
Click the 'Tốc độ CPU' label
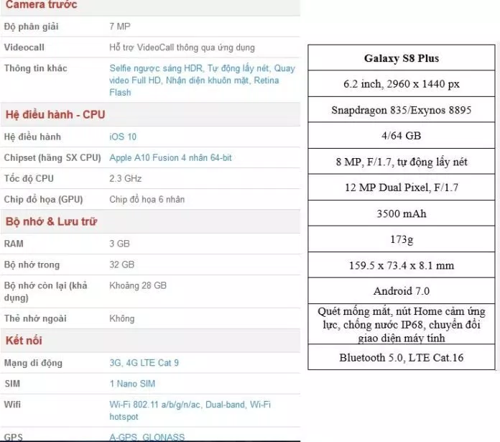(x=29, y=178)
